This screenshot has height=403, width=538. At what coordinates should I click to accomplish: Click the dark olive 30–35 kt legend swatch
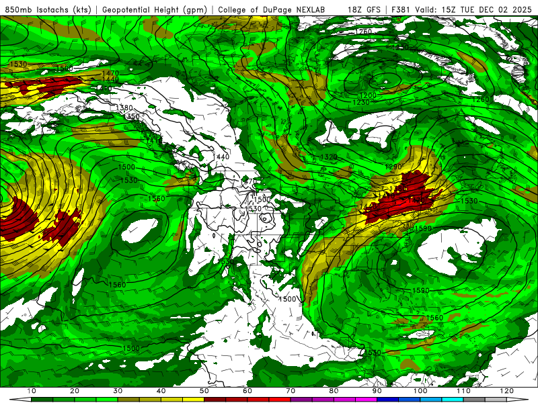click(x=128, y=400)
